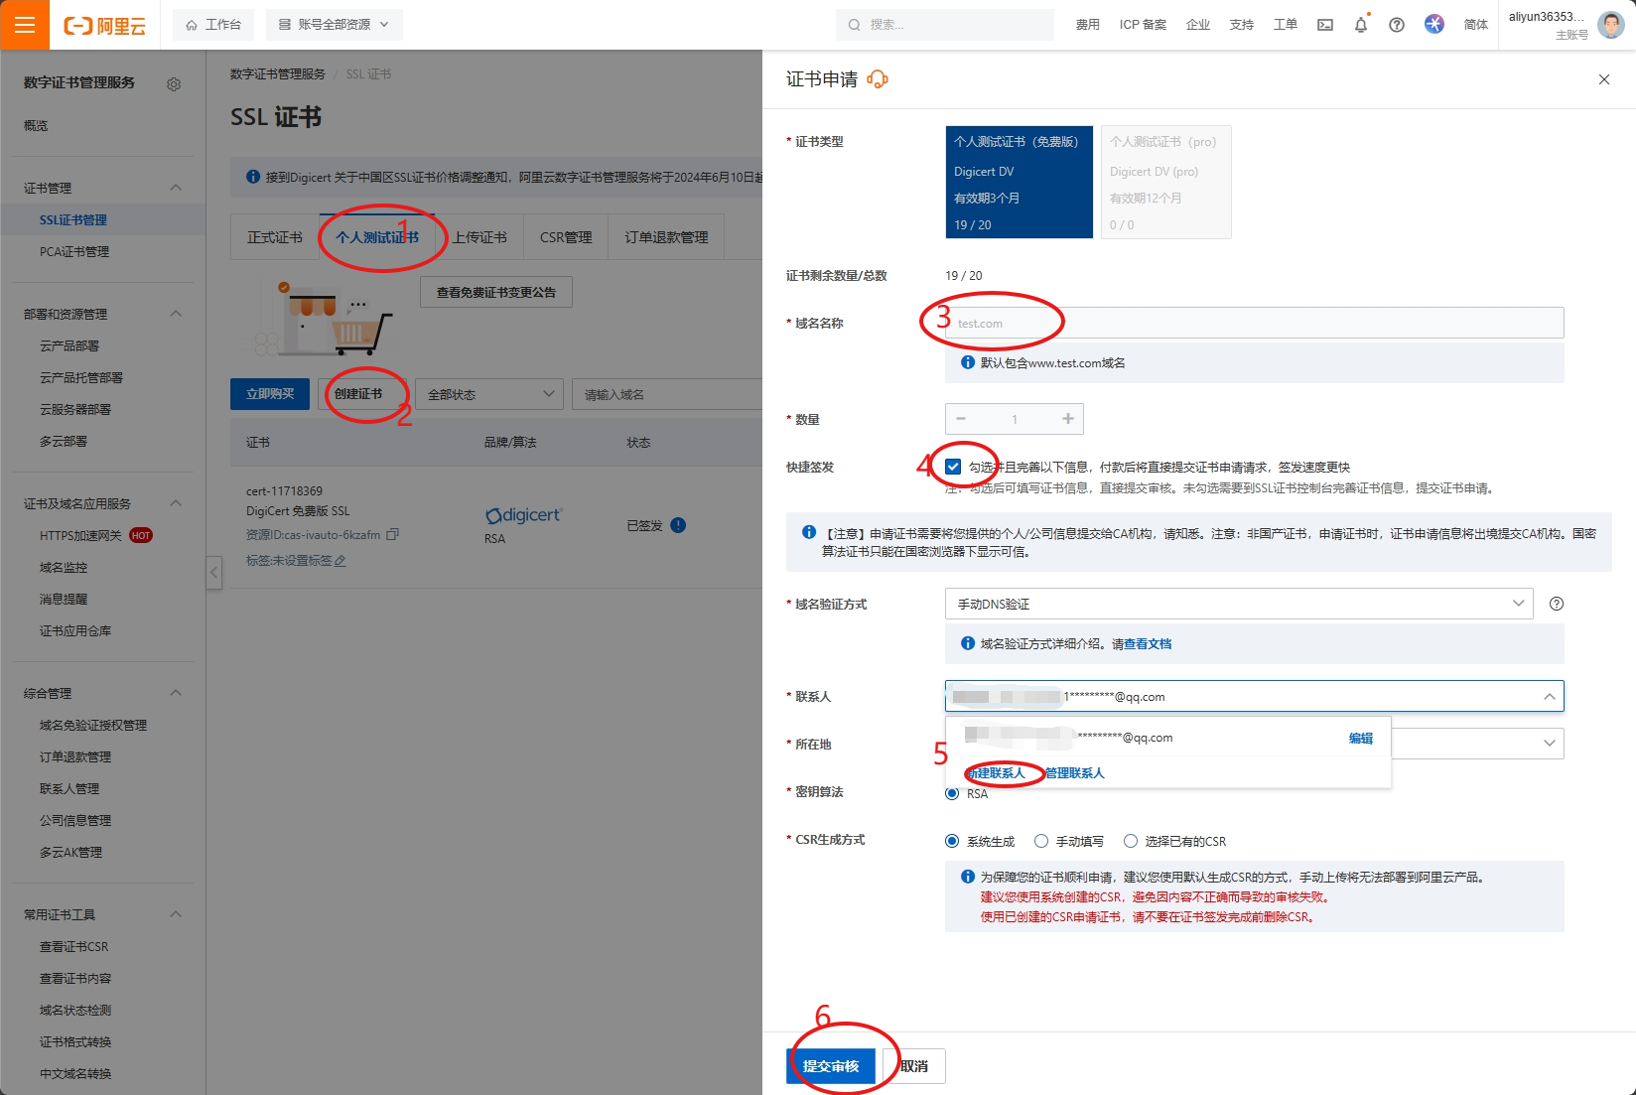The image size is (1636, 1095).
Task: Click the Alibaba Cloud logo
Action: (x=104, y=26)
